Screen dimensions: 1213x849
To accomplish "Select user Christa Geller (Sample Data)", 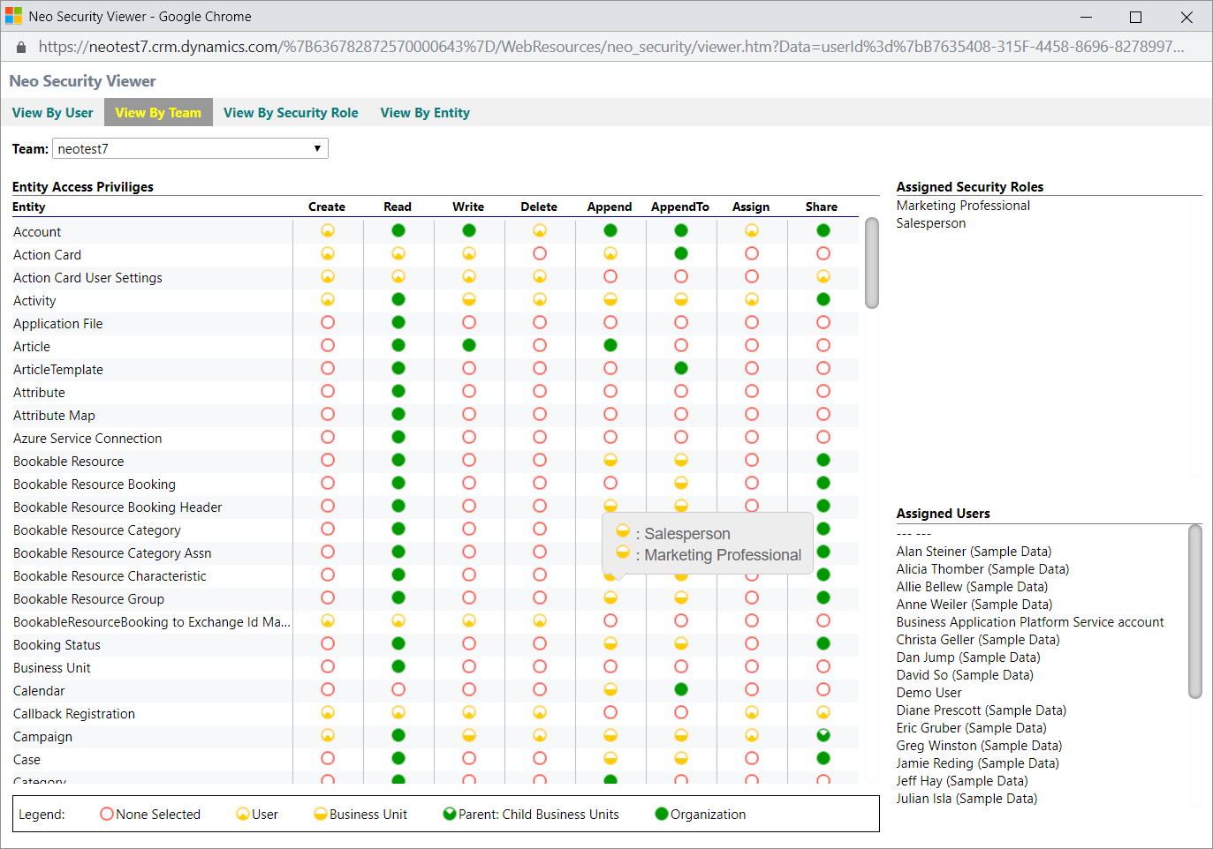I will pos(978,640).
